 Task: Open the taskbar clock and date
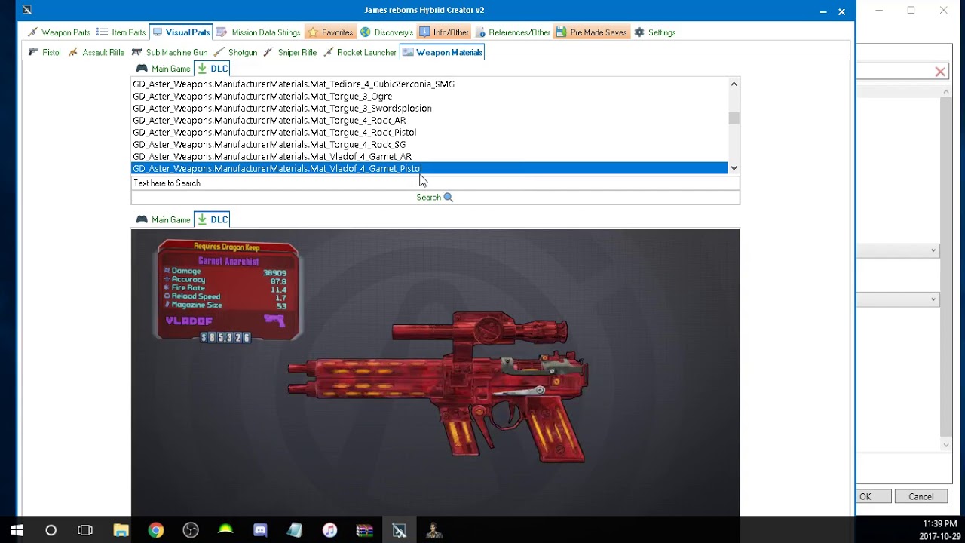[x=939, y=530]
